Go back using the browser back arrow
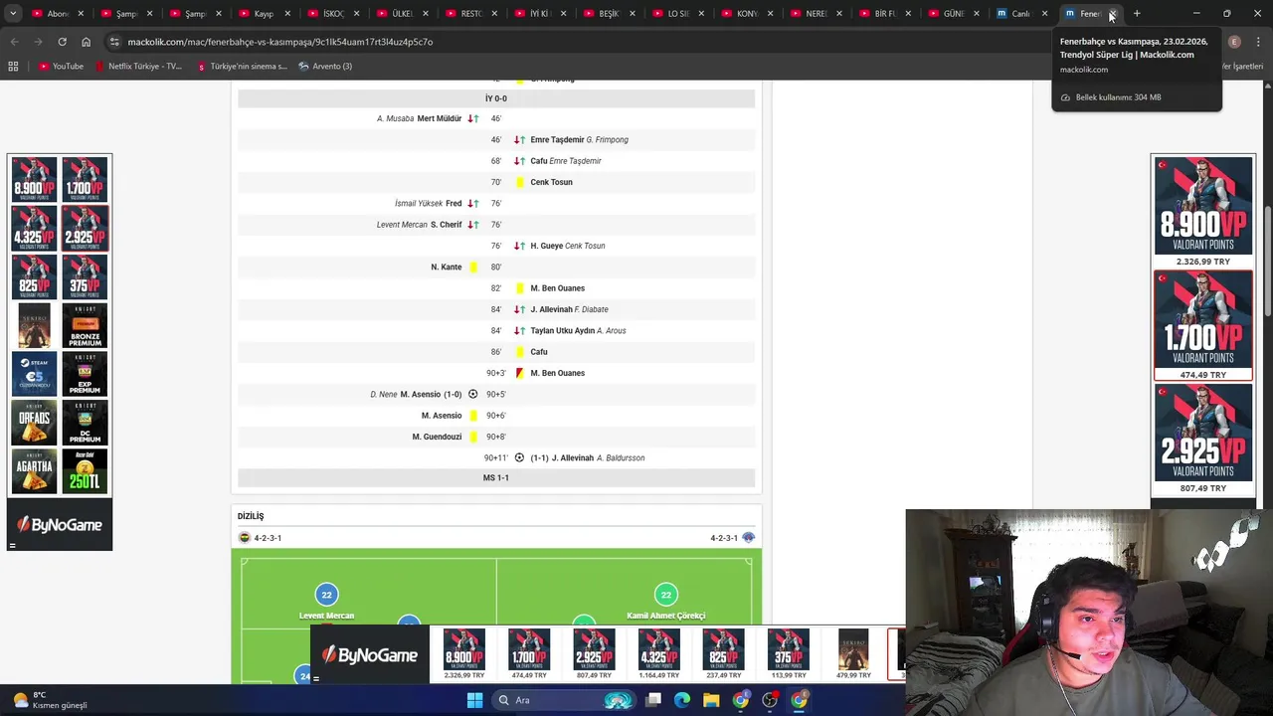The width and height of the screenshot is (1273, 716). [x=14, y=42]
